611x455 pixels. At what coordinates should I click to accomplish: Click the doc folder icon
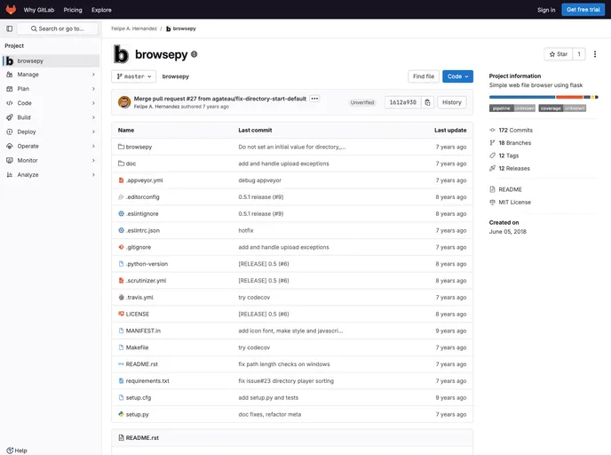click(x=121, y=164)
